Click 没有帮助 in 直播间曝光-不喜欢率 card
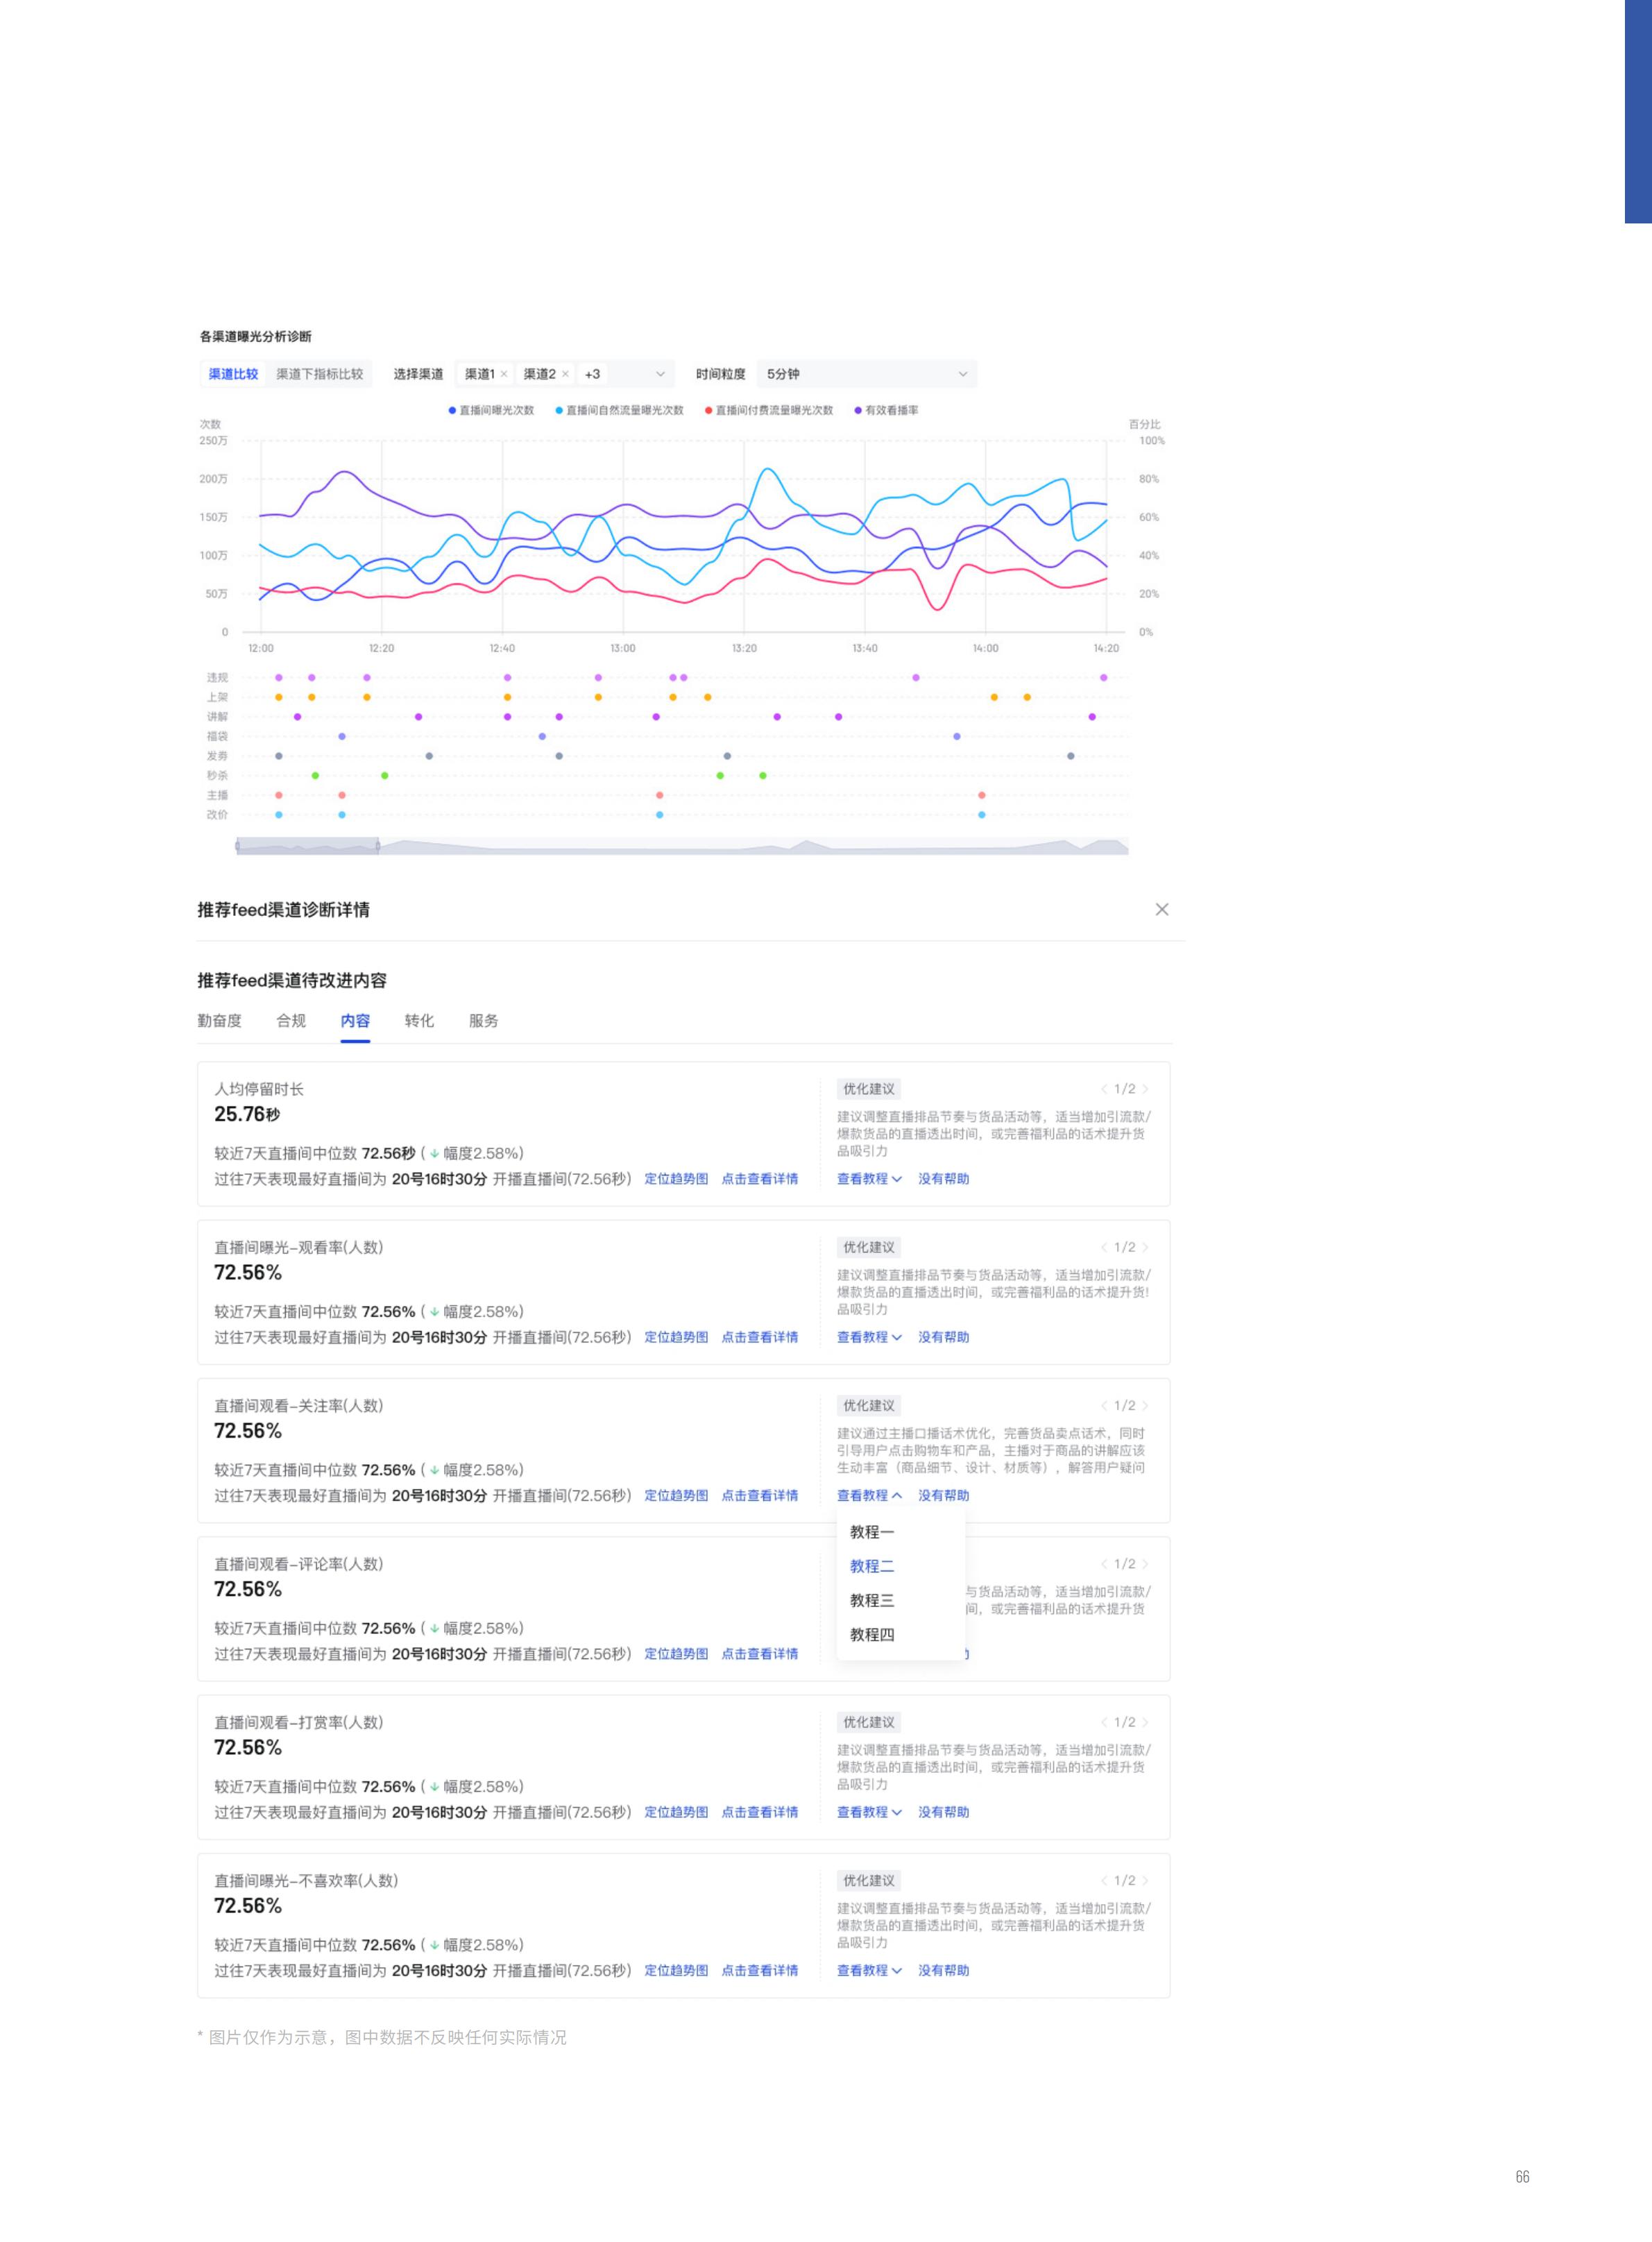1652x2242 pixels. [x=943, y=1970]
